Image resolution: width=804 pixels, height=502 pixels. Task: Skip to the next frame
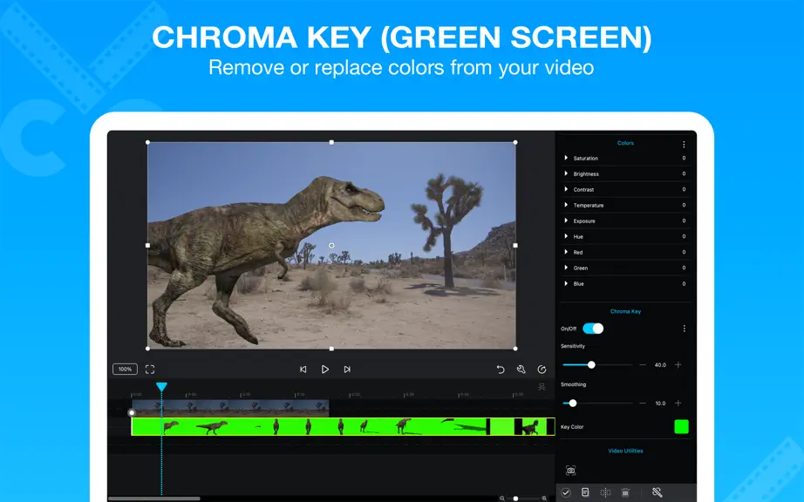click(347, 370)
